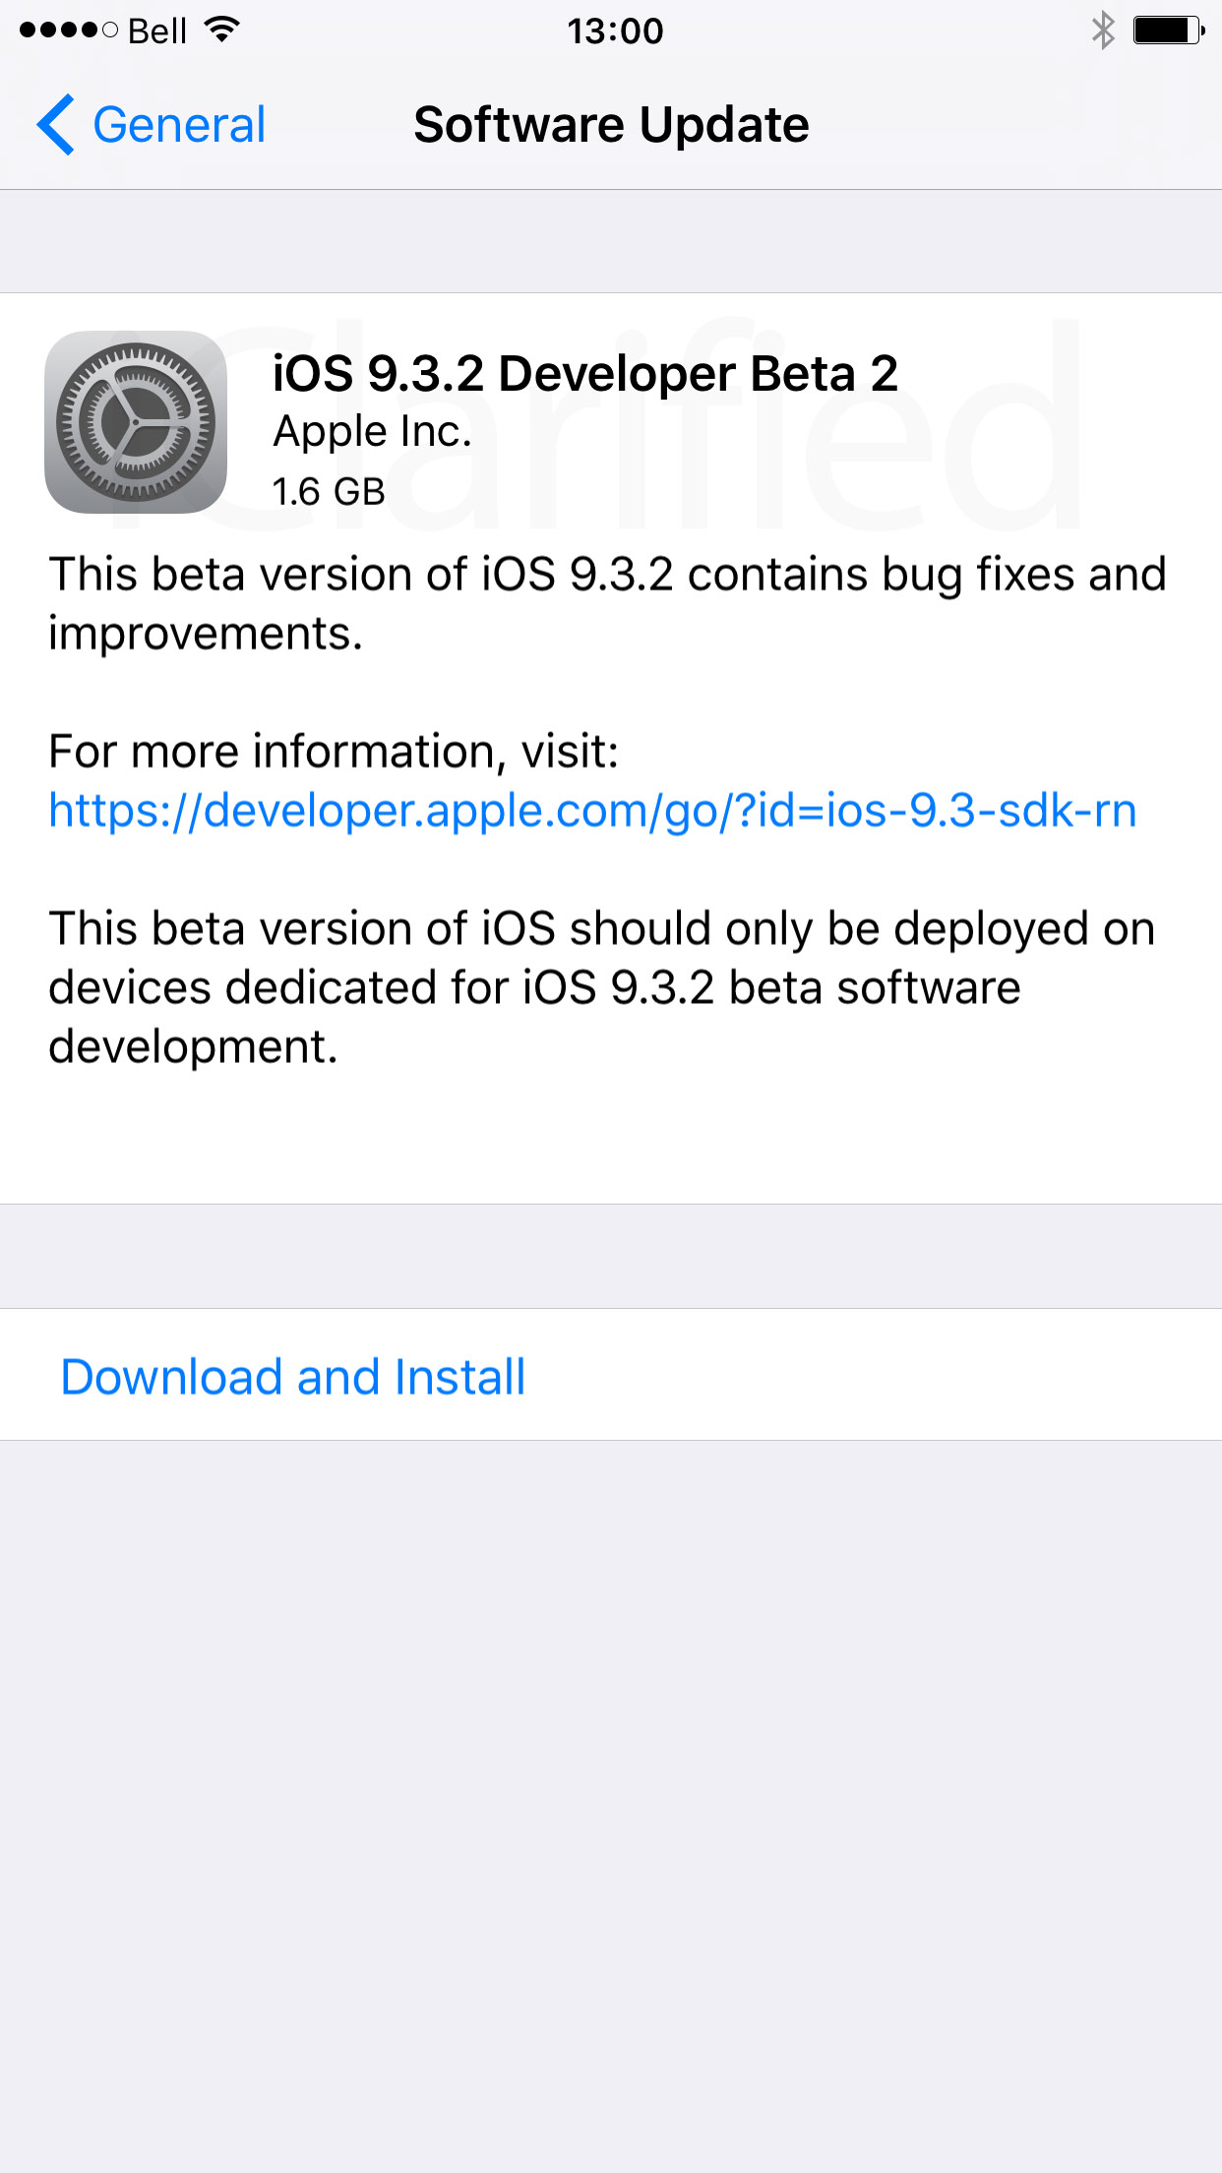This screenshot has height=2173, width=1222.
Task: Tap the Apple Inc. publisher text
Action: click(x=373, y=432)
